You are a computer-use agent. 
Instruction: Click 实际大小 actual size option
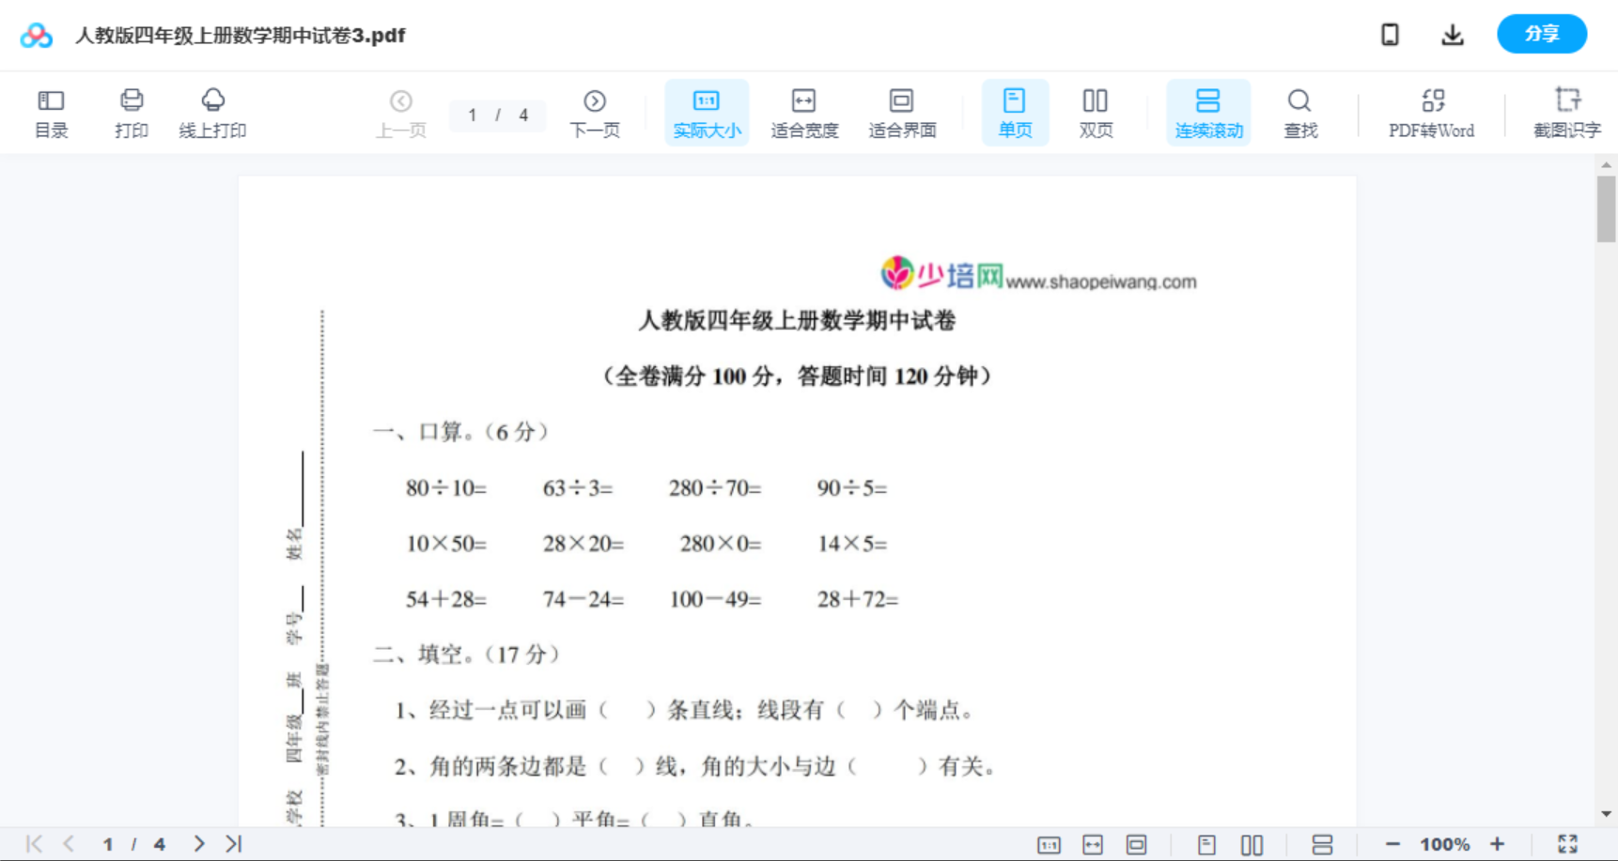point(707,112)
